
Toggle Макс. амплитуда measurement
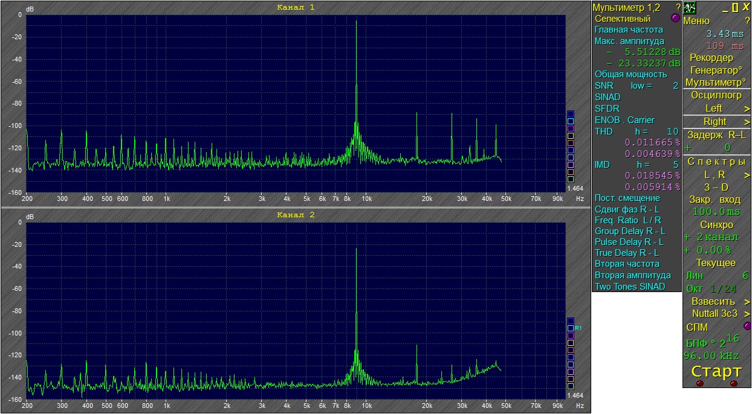[x=629, y=41]
